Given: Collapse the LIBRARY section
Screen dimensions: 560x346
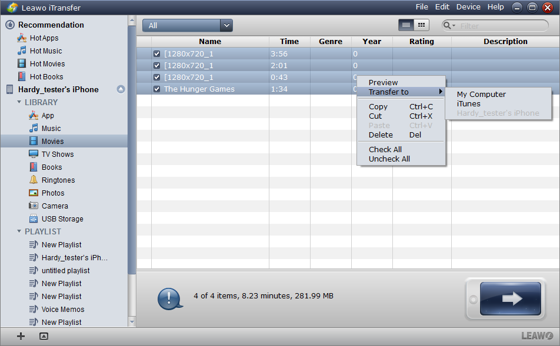Looking at the screenshot, I should [19, 102].
